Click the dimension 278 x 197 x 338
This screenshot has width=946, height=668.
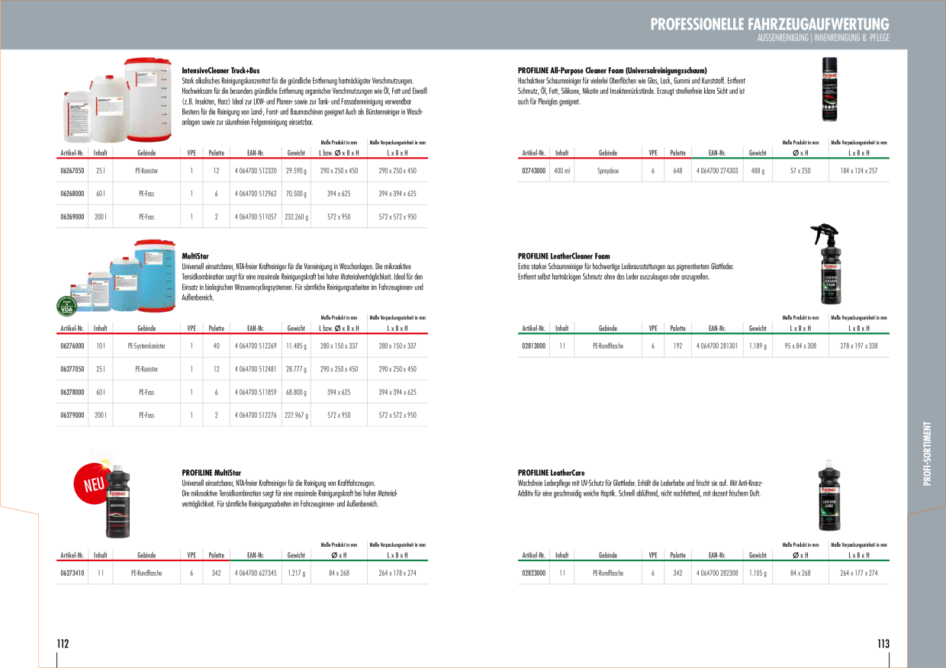click(859, 346)
